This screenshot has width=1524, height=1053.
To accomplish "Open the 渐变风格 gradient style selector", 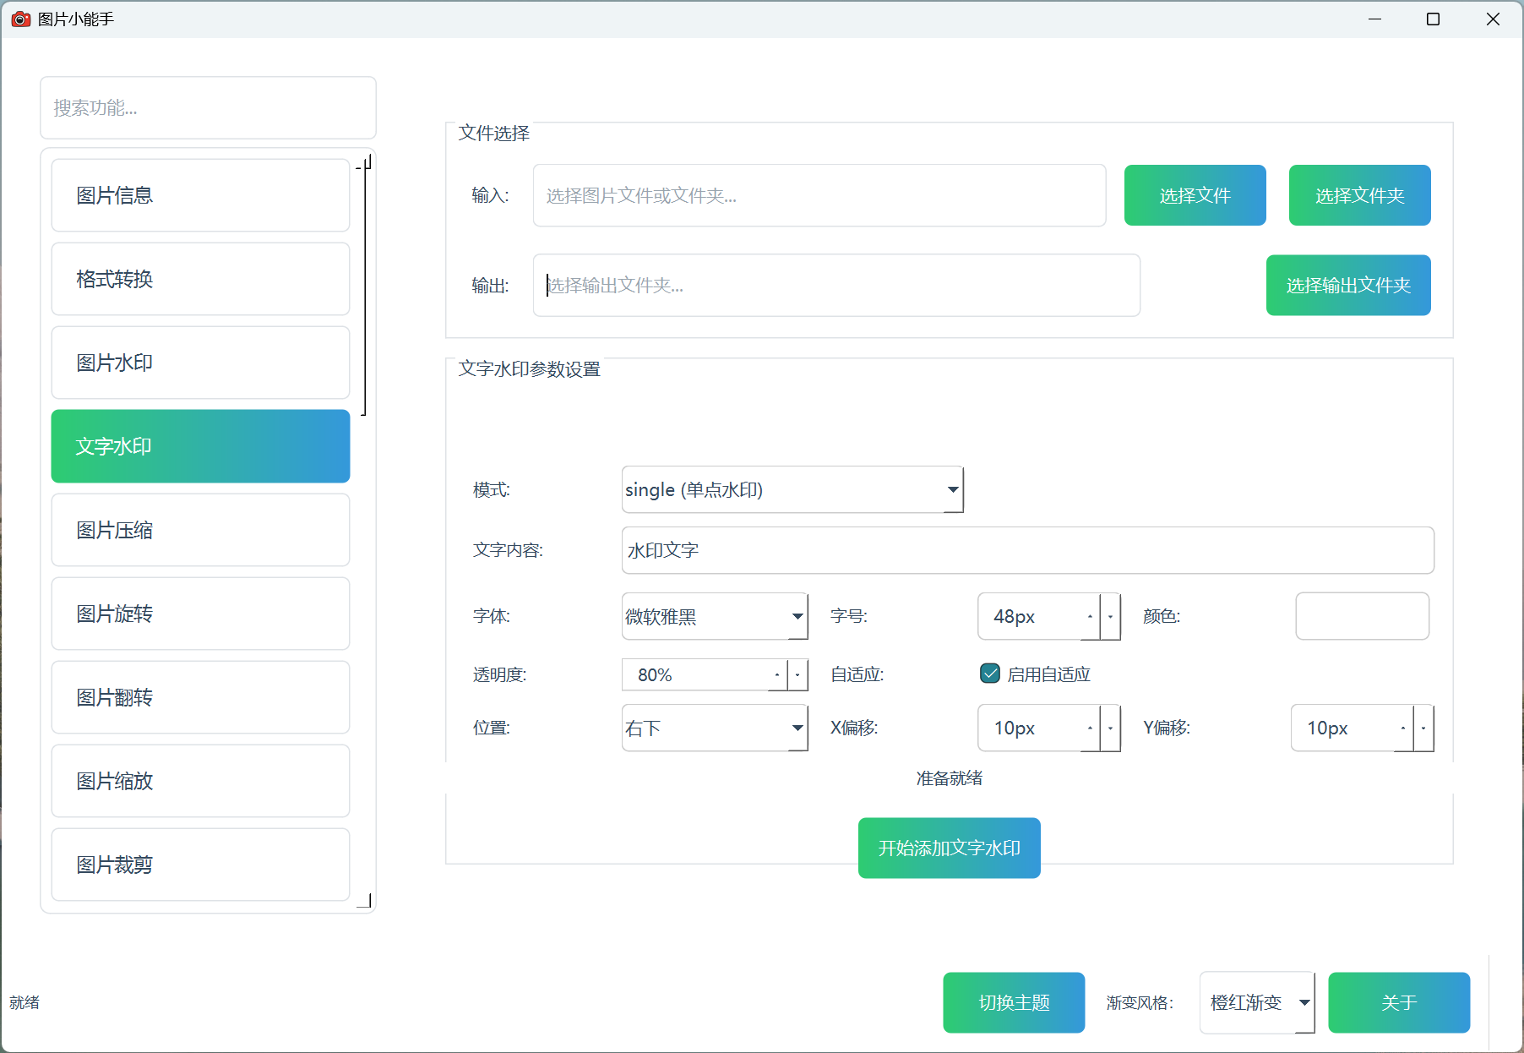I will [x=1256, y=1002].
